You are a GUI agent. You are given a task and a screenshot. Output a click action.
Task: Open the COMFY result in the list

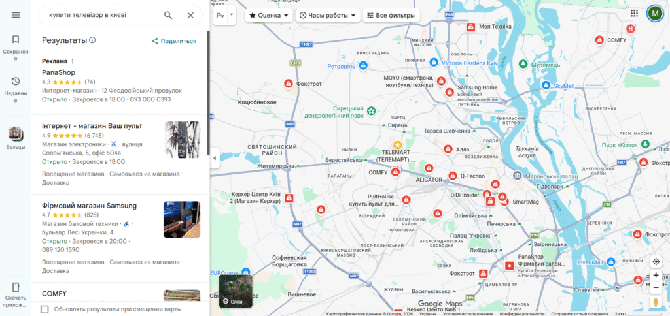[x=54, y=294]
